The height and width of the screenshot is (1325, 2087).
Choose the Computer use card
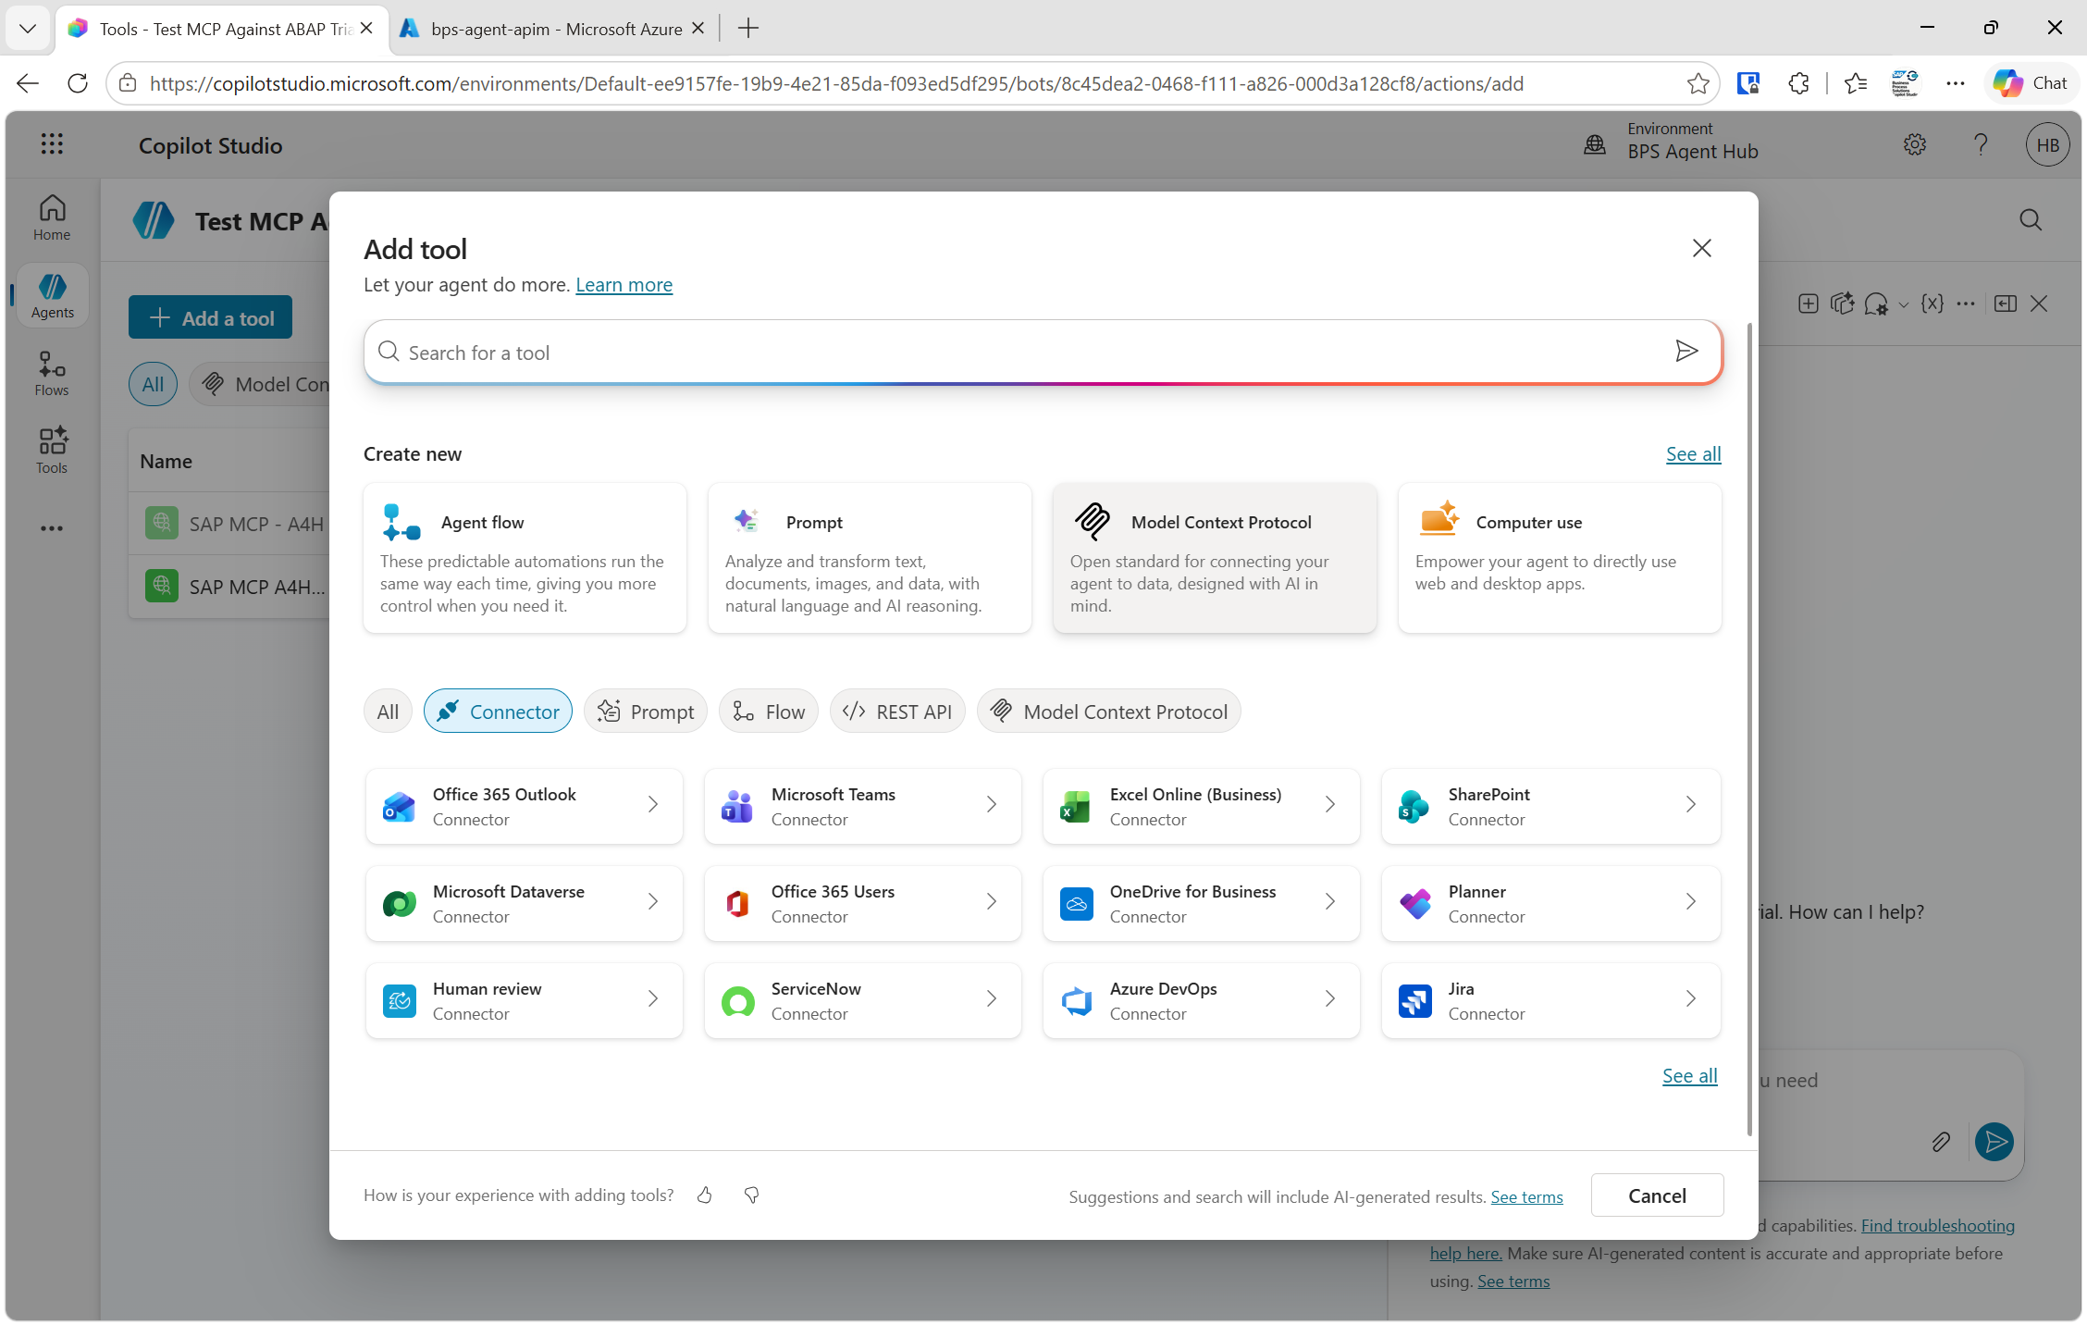click(1560, 558)
